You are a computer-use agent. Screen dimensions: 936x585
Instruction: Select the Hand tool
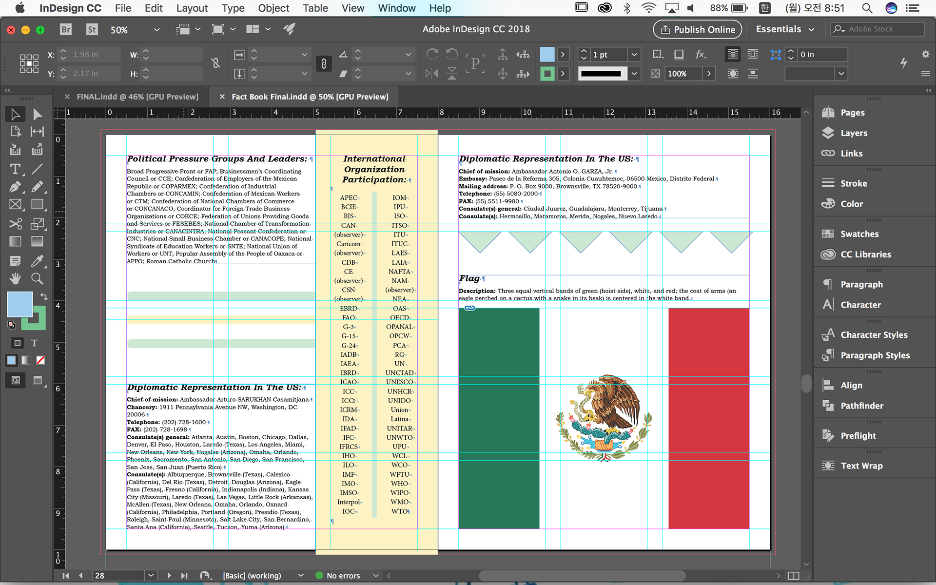point(15,279)
